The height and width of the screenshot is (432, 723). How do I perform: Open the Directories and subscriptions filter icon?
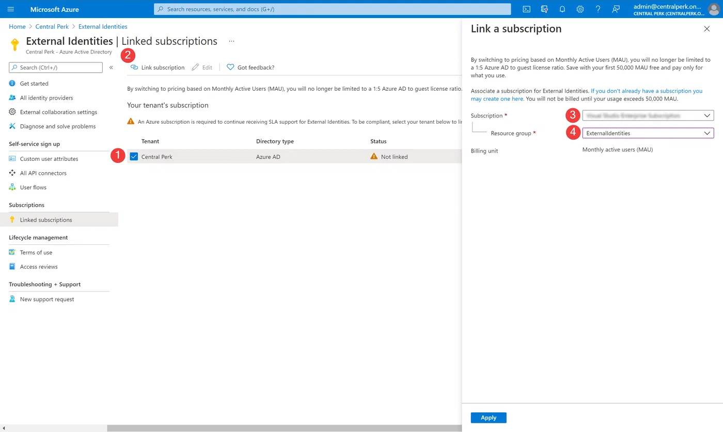[544, 9]
